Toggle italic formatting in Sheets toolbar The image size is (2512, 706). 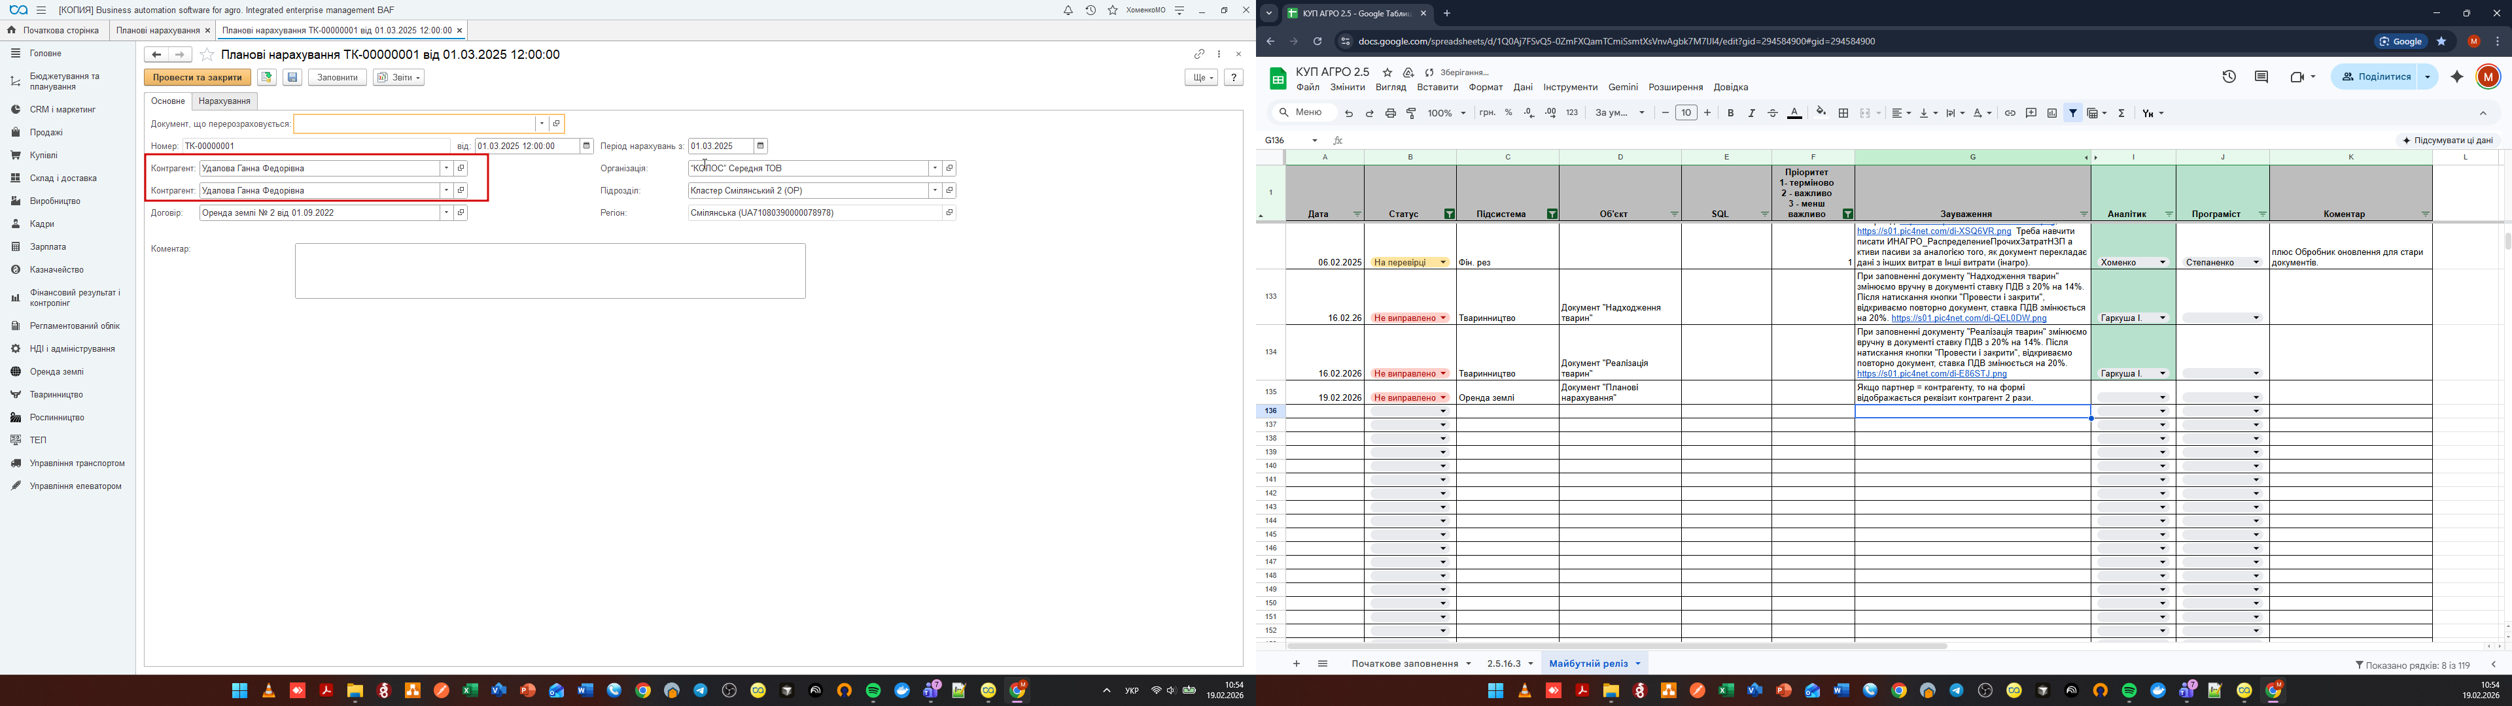(x=1751, y=113)
